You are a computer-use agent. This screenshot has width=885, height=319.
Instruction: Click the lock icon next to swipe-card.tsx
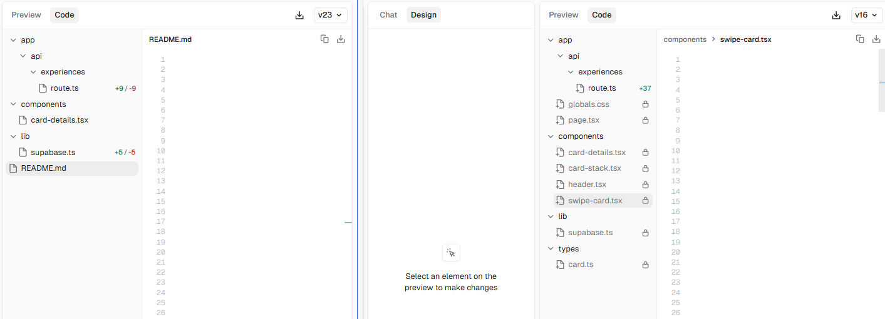(645, 201)
